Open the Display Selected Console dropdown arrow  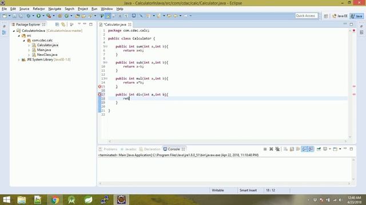tap(330, 149)
